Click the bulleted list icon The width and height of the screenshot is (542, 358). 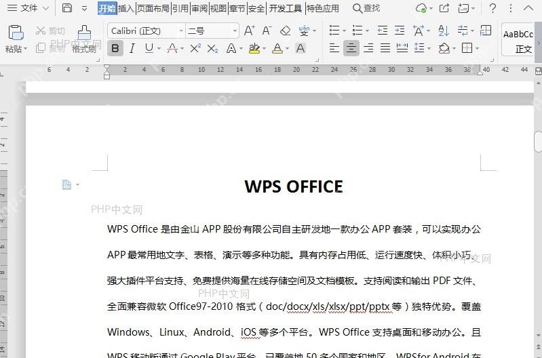[334, 31]
